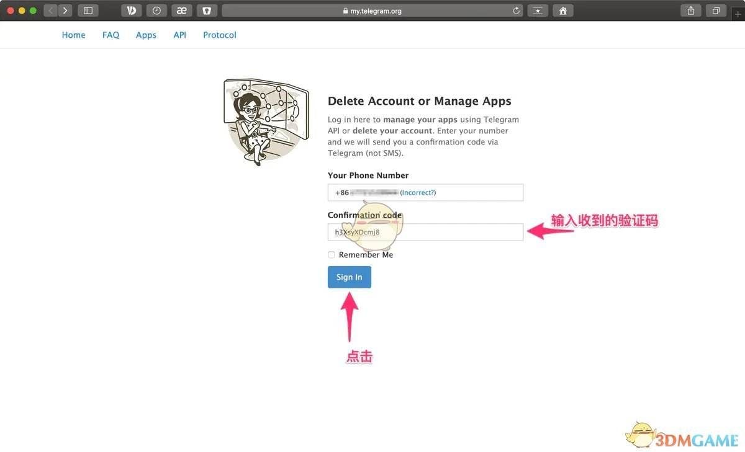Open the Home navigation link
Image resolution: width=745 pixels, height=452 pixels.
pyautogui.click(x=73, y=35)
